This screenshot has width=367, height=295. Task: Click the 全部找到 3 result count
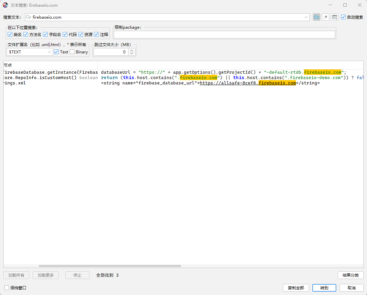click(x=107, y=275)
